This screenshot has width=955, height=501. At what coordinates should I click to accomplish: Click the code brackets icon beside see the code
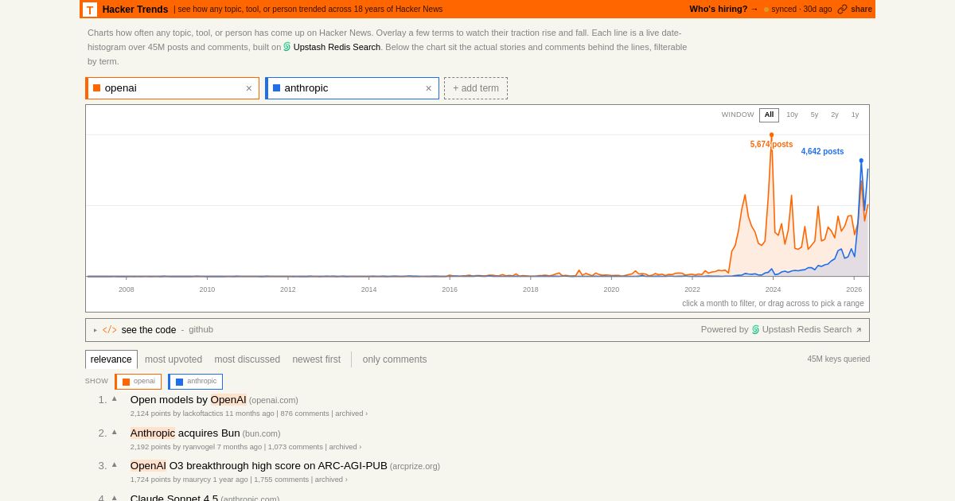click(110, 330)
